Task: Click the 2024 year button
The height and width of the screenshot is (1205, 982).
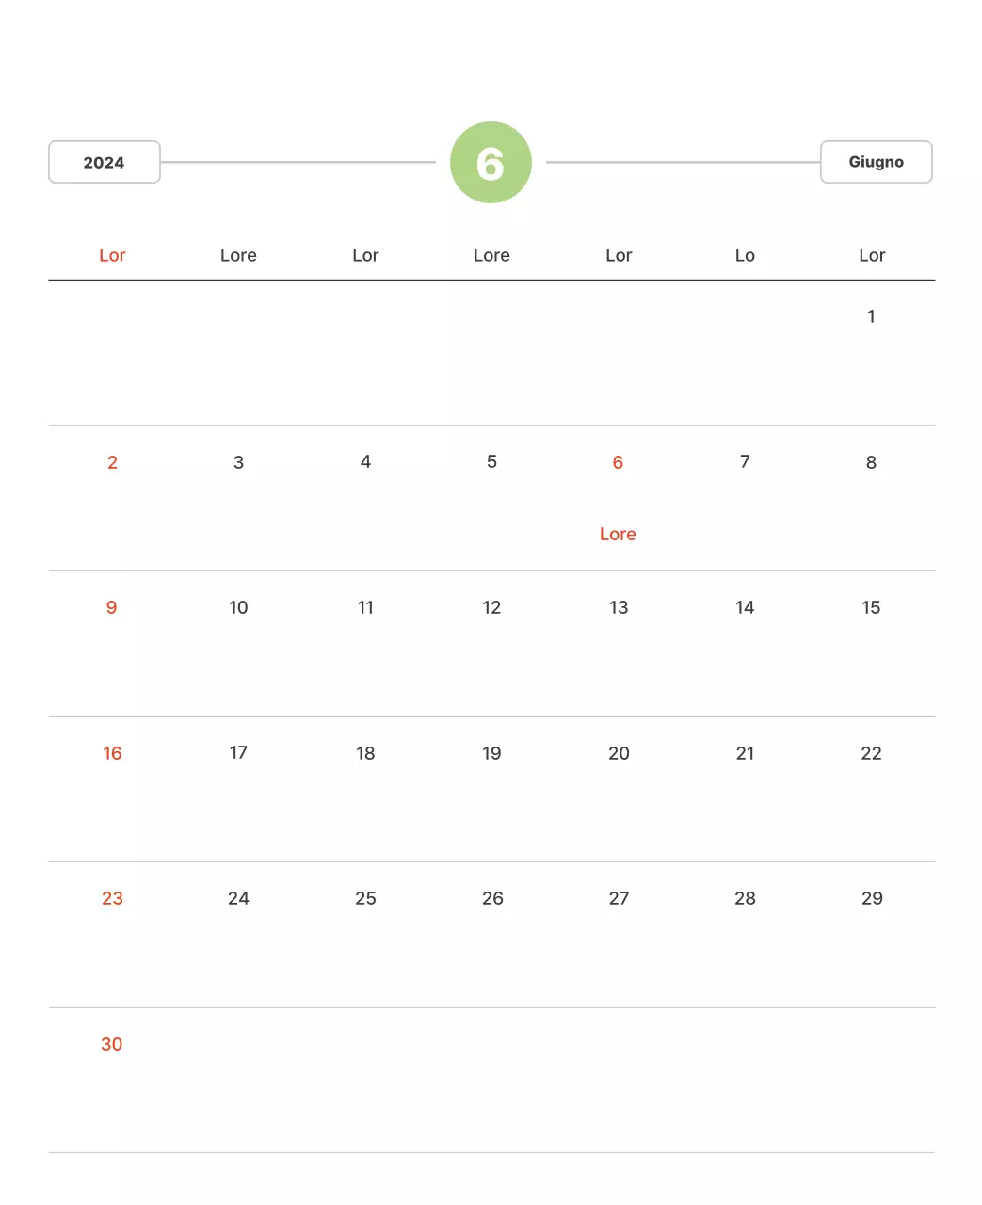Action: point(105,162)
